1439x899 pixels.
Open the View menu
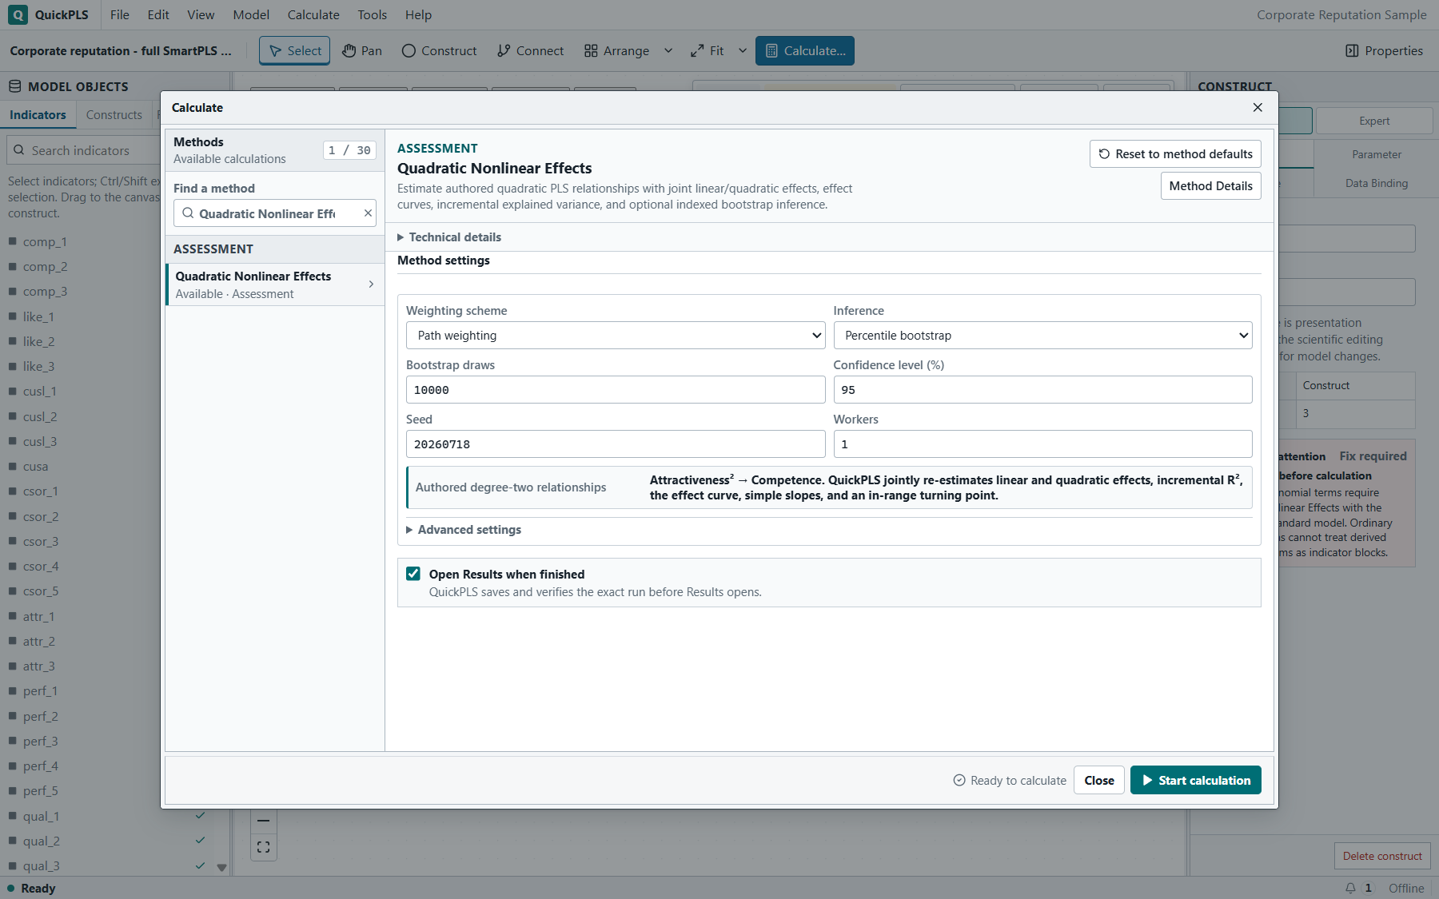click(x=201, y=14)
